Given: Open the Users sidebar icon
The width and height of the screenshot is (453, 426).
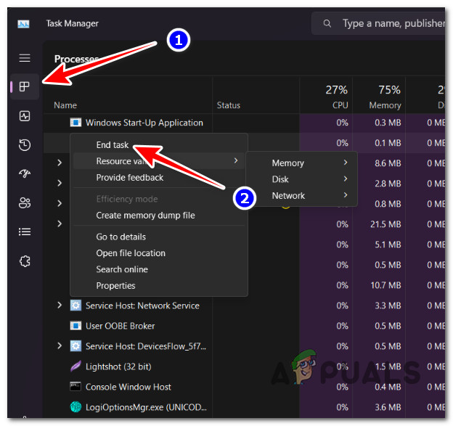Looking at the screenshot, I should (x=25, y=202).
